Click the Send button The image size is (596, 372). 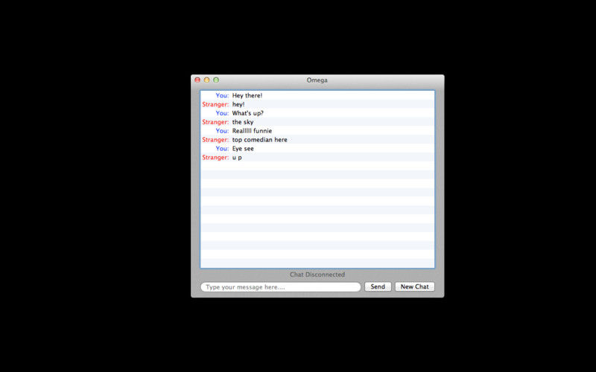tap(378, 286)
